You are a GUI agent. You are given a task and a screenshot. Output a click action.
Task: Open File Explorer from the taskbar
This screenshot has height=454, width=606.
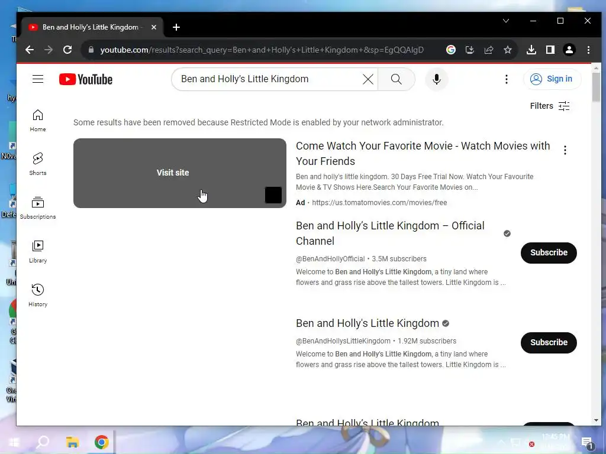coord(72,442)
